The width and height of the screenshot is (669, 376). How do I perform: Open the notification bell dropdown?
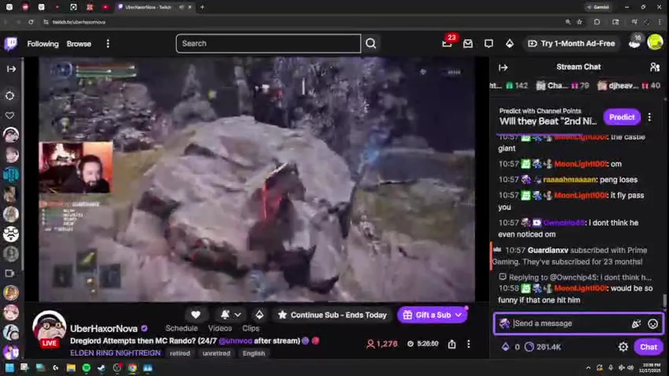click(x=230, y=315)
